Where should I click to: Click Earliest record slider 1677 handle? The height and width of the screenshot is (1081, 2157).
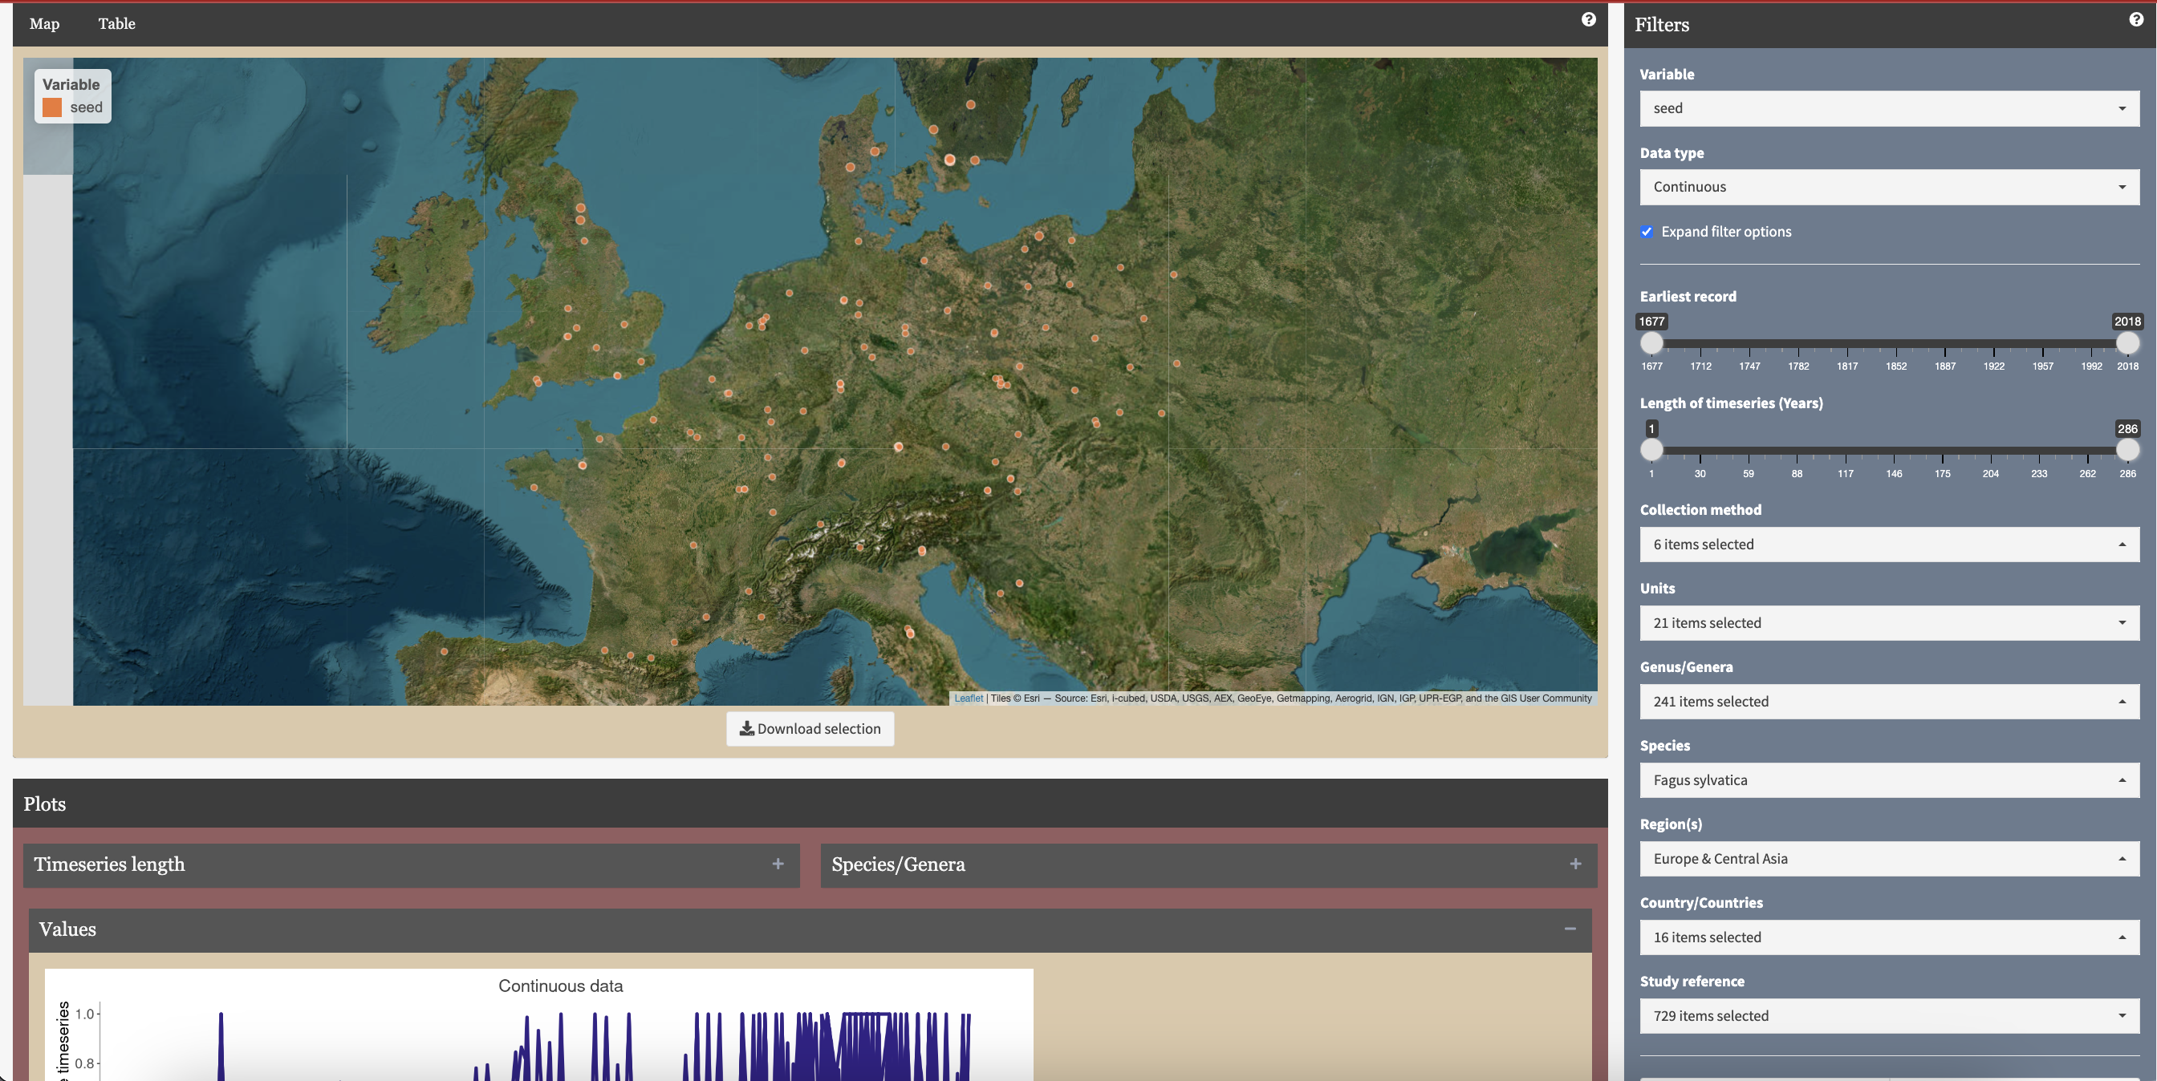1651,342
